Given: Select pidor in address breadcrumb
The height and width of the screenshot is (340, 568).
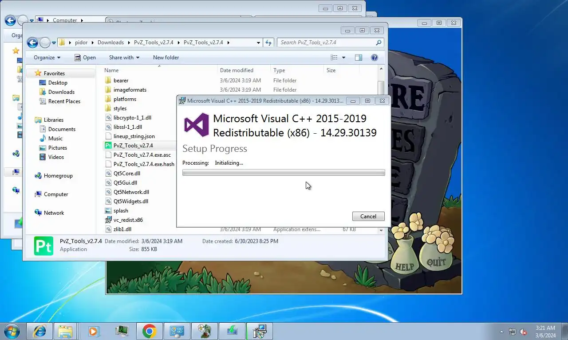Looking at the screenshot, I should 81,42.
